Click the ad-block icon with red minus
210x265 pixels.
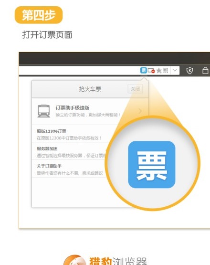click(x=151, y=71)
